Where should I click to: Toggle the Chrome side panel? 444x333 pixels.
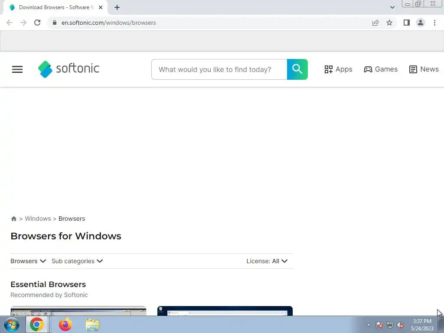point(407,23)
